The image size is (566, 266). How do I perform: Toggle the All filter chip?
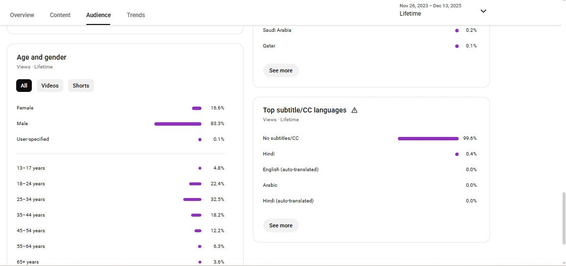[24, 86]
